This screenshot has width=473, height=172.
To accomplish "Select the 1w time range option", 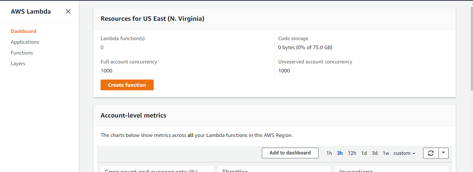I will 386,153.
